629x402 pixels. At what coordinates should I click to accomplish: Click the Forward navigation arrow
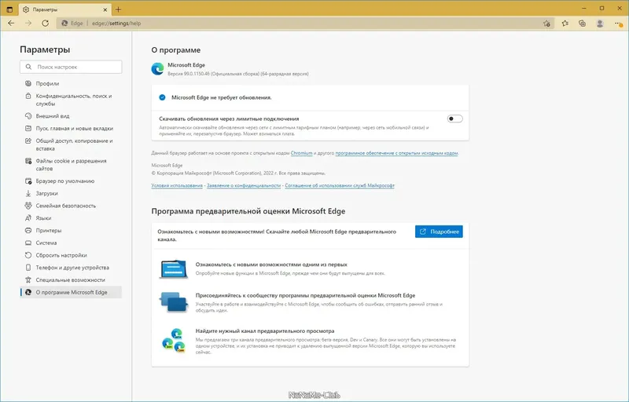(x=28, y=24)
